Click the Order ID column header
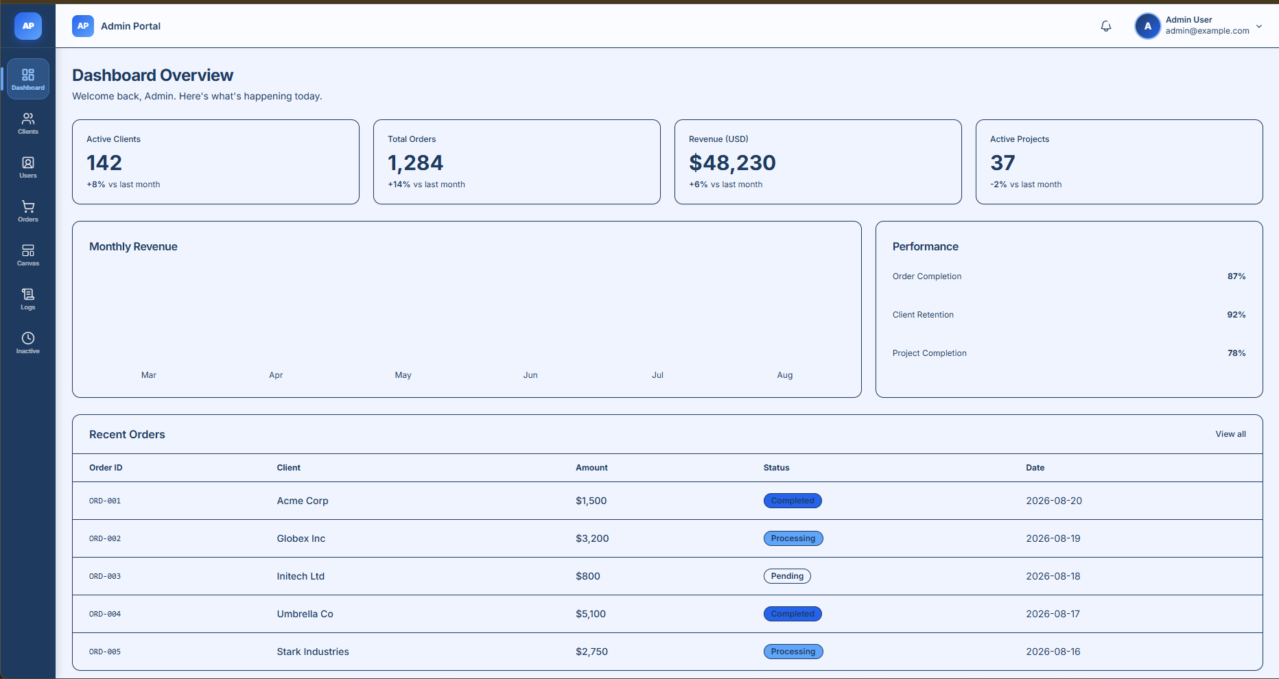The image size is (1279, 679). pos(106,468)
